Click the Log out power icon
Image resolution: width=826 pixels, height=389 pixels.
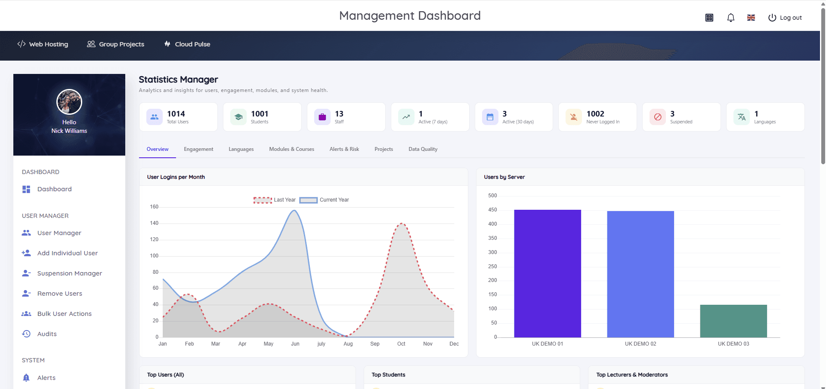(772, 18)
